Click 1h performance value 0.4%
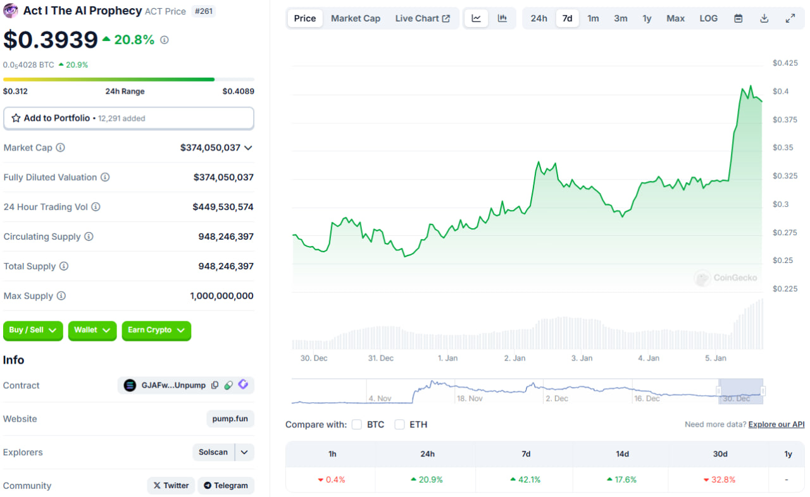This screenshot has height=497, width=810. (332, 479)
